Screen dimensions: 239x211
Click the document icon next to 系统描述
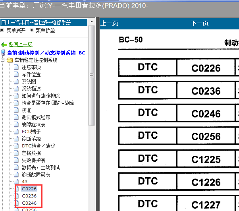[16, 89]
